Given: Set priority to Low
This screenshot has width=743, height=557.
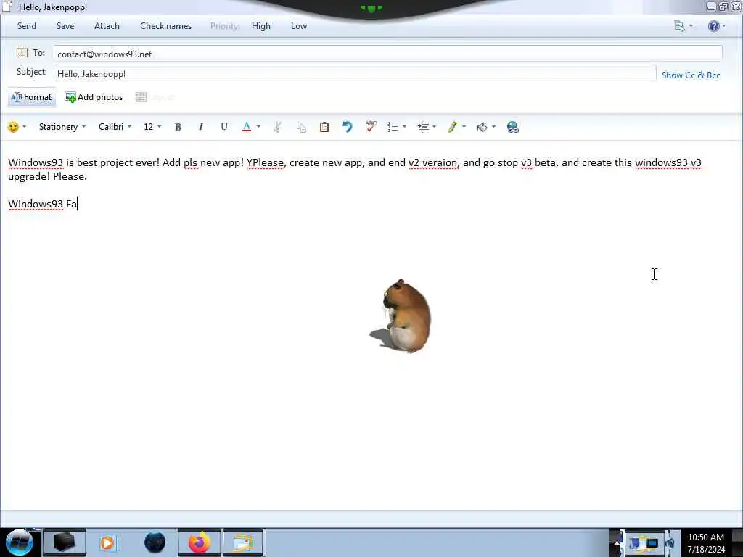Looking at the screenshot, I should point(299,26).
